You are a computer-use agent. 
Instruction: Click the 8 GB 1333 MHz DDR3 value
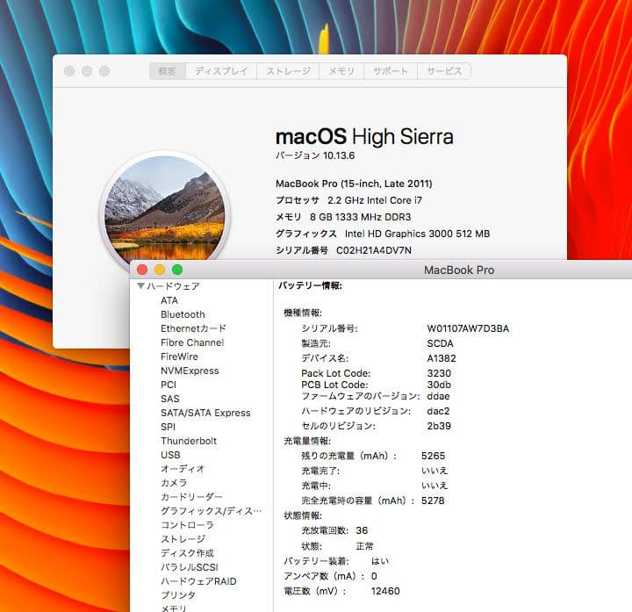361,217
